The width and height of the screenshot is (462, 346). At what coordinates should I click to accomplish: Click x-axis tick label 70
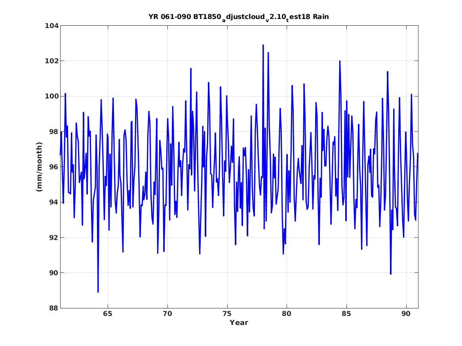pyautogui.click(x=167, y=314)
